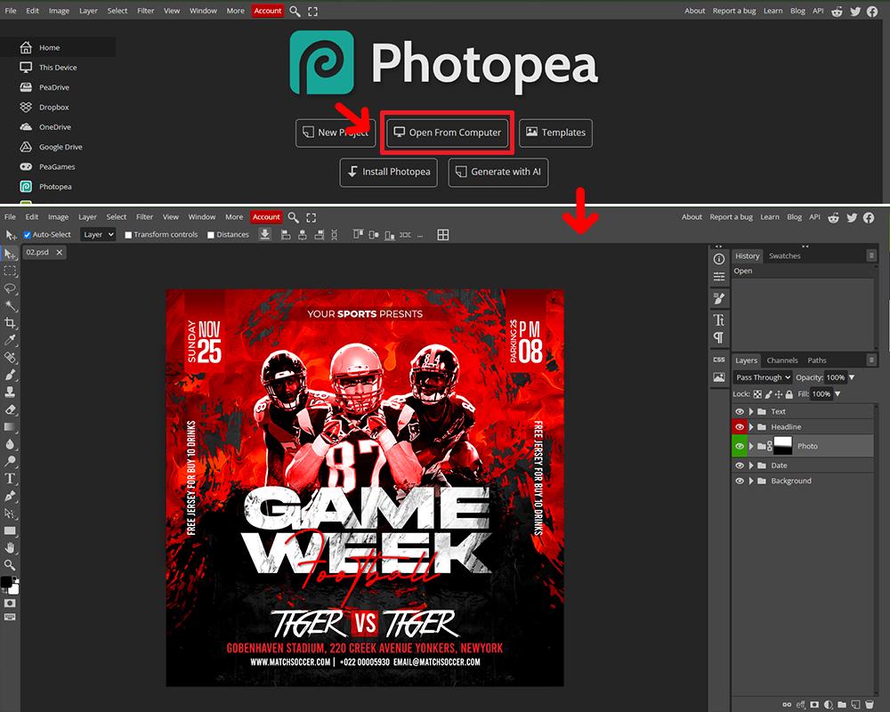This screenshot has width=890, height=712.
Task: Click the Open From Computer button
Action: click(448, 133)
